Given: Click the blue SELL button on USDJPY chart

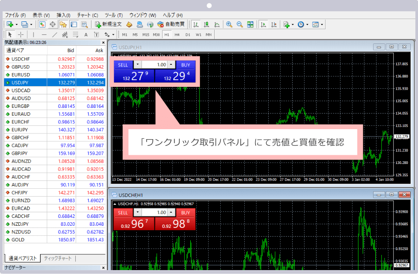Looking at the screenshot, I should [x=123, y=65].
